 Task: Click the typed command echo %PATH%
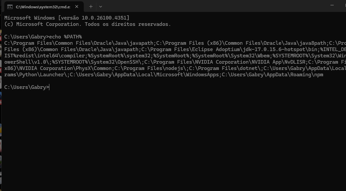tap(66, 37)
